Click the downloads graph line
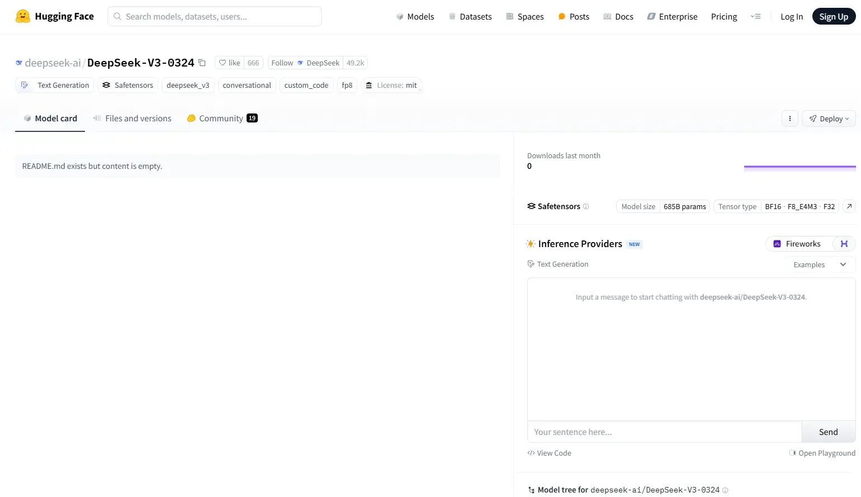The height and width of the screenshot is (497, 861). click(799, 167)
